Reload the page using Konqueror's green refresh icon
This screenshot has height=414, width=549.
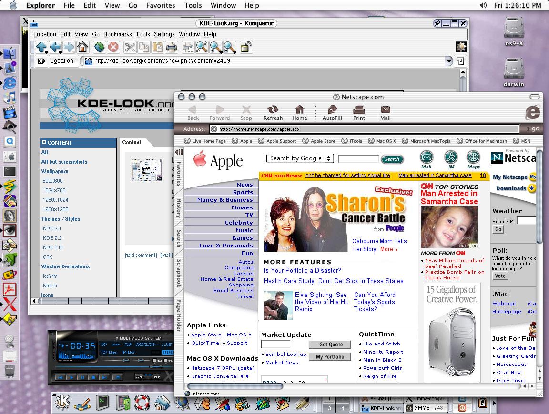pos(100,47)
